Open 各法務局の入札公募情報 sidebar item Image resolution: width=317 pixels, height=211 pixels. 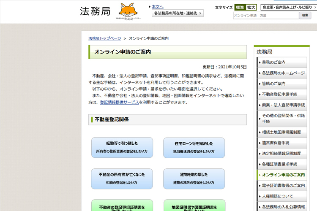point(282,207)
